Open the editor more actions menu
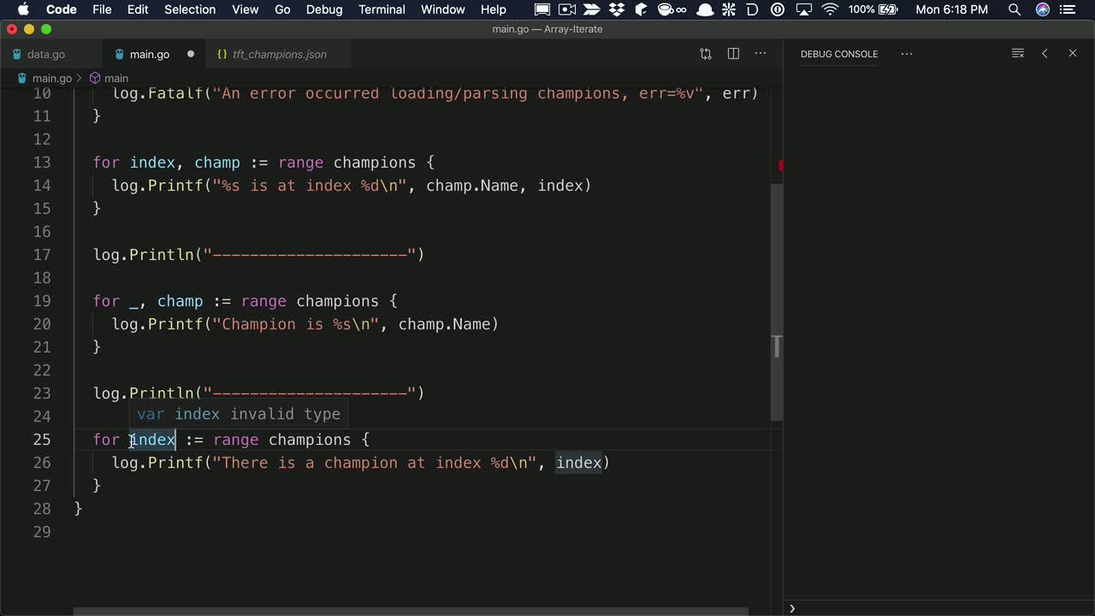Image resolution: width=1095 pixels, height=616 pixels. click(760, 53)
